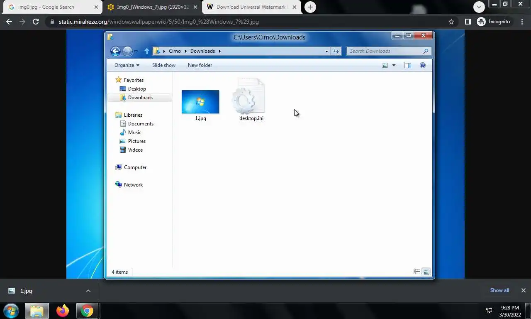Open more view options dropdown
531x319 pixels.
(x=394, y=65)
